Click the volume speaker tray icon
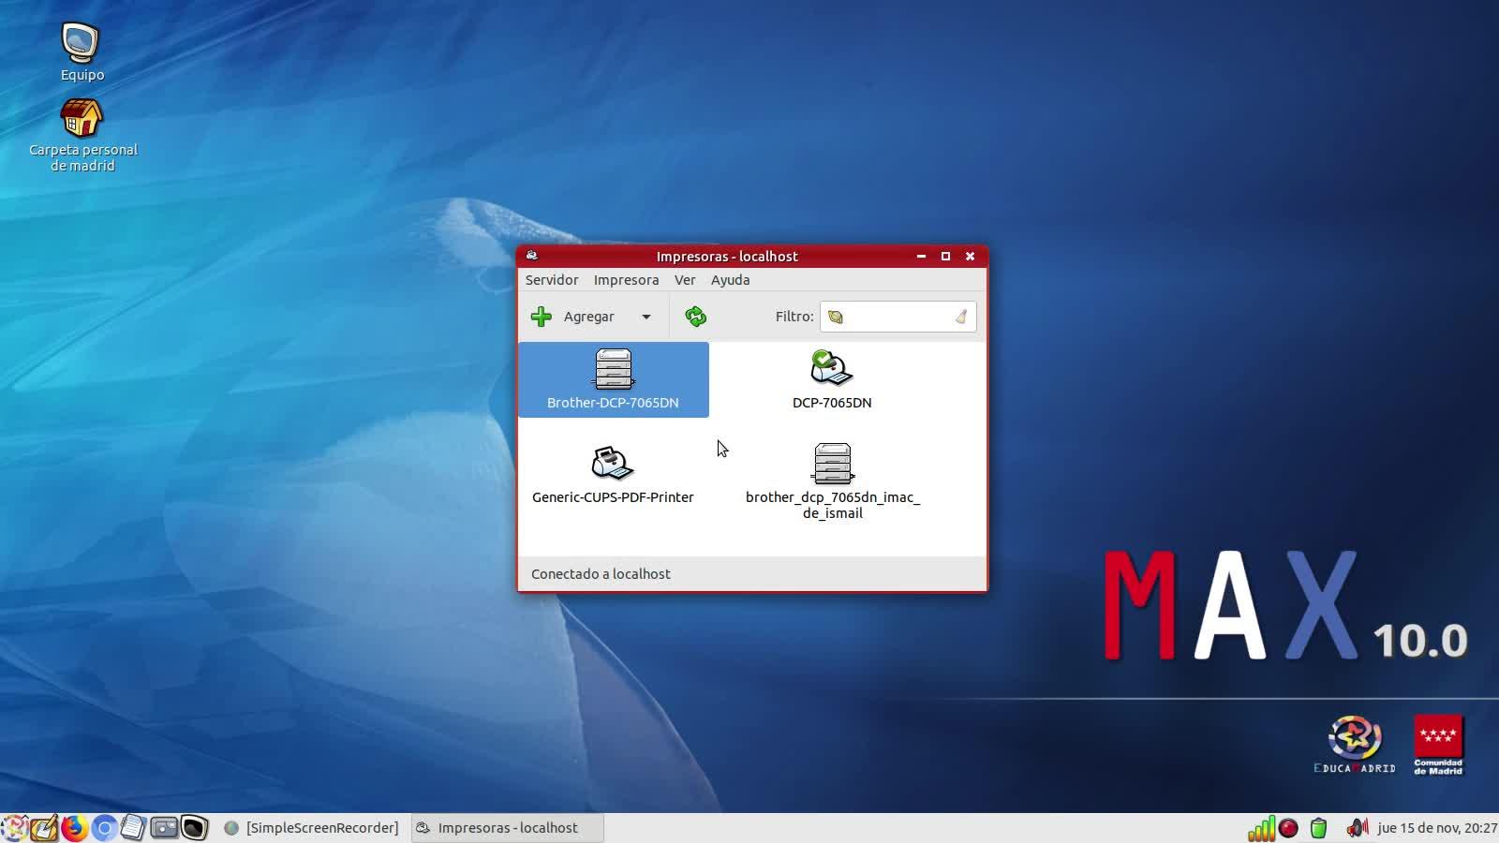 [1357, 828]
